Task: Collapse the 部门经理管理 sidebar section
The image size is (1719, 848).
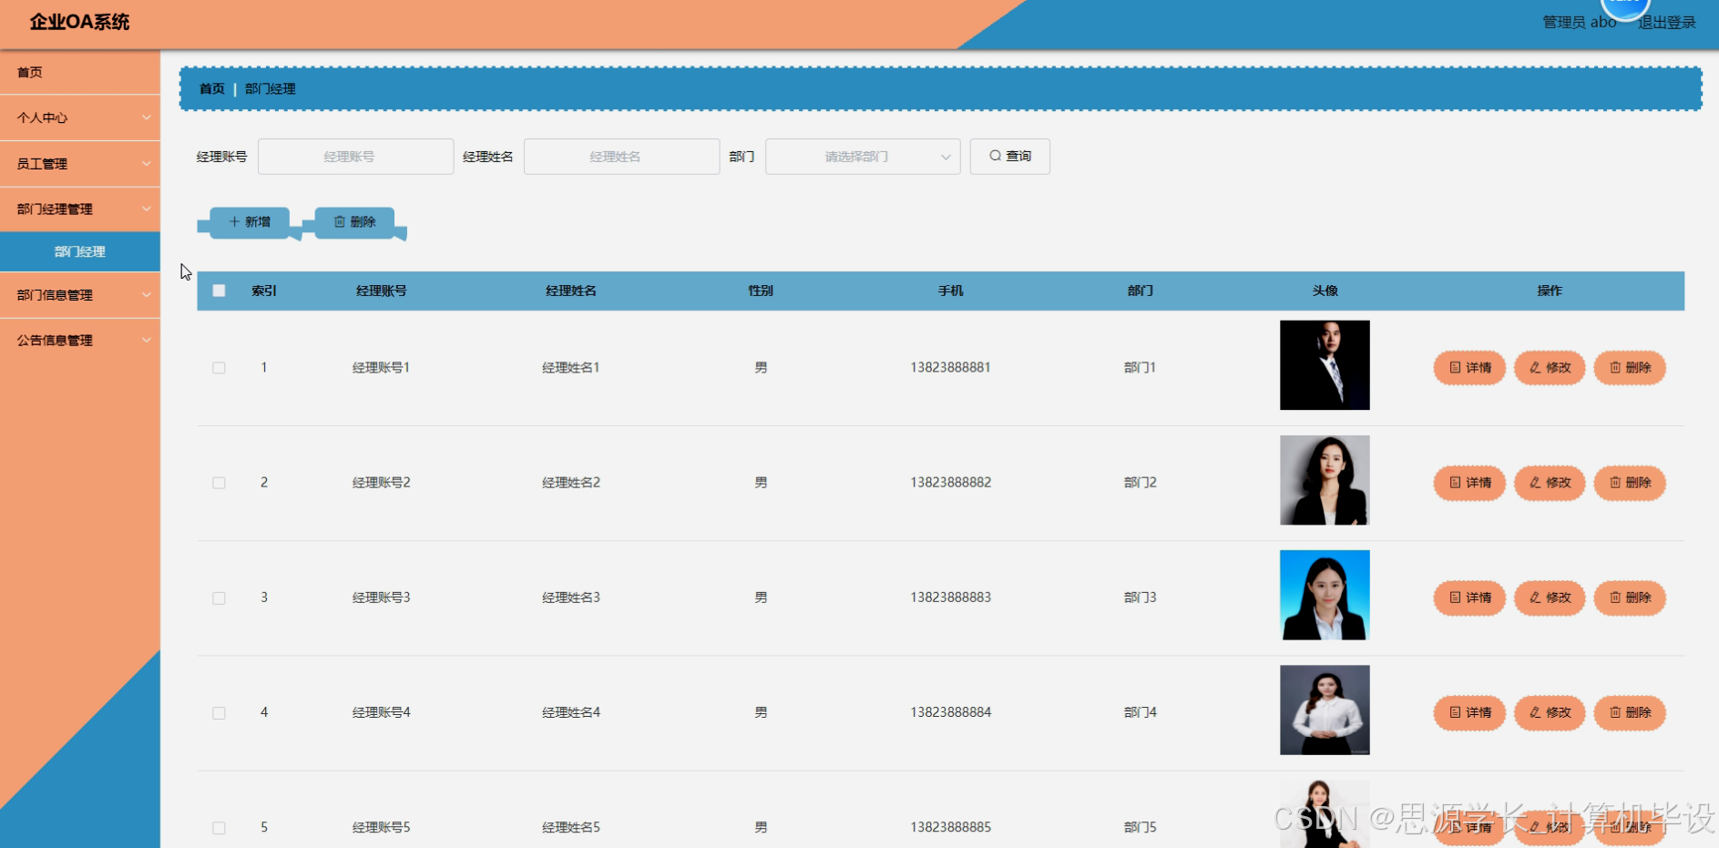Action: [x=80, y=209]
